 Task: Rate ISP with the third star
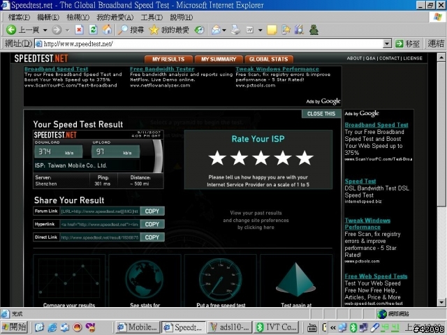click(x=261, y=158)
